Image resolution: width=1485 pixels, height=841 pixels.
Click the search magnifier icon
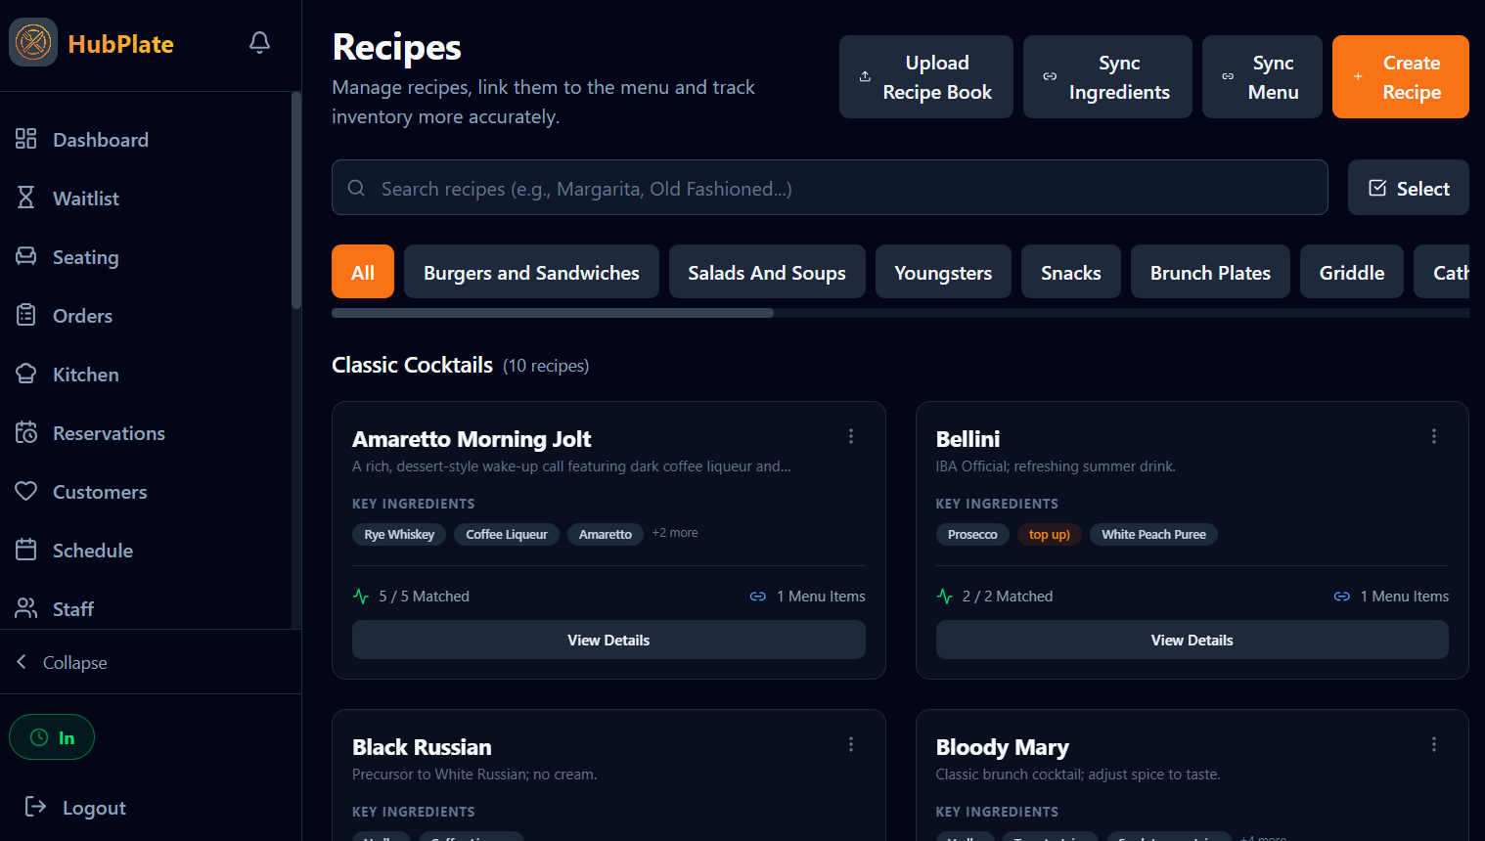[x=357, y=188]
